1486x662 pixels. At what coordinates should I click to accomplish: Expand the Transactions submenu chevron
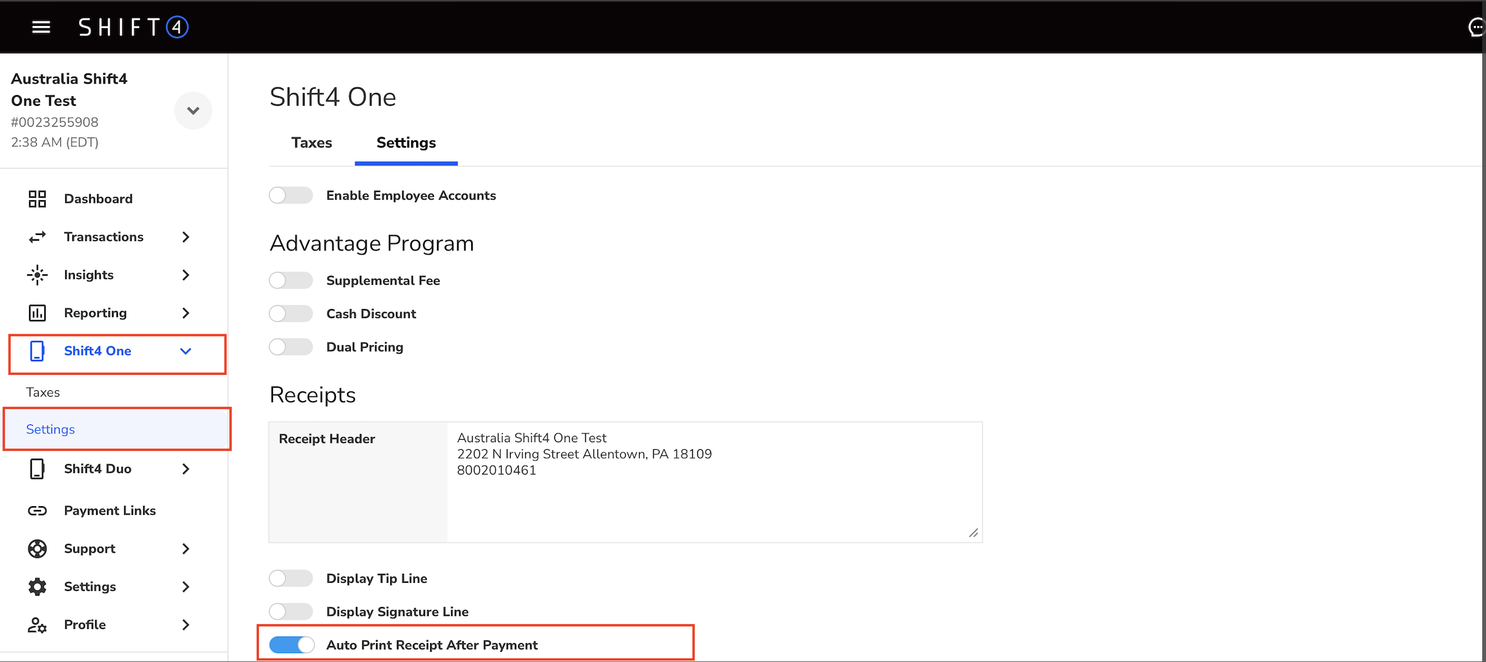coord(186,237)
